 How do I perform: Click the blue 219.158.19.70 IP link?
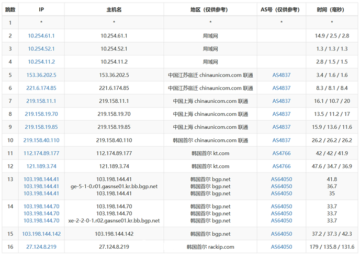point(41,114)
